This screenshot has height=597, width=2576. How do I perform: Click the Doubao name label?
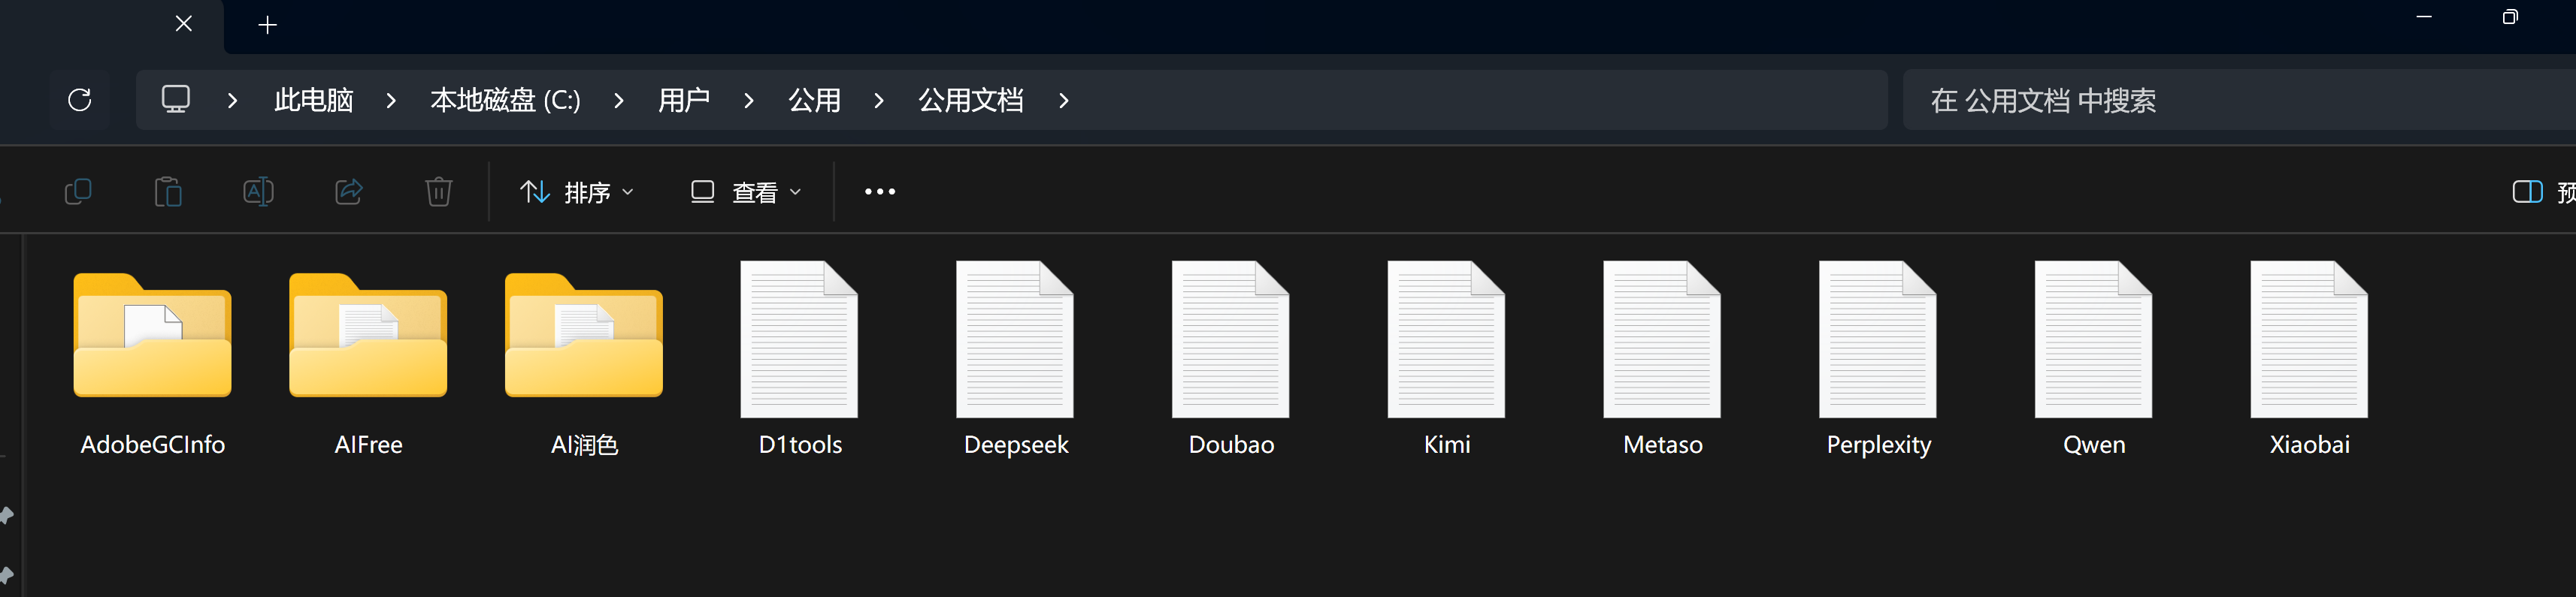pos(1231,445)
